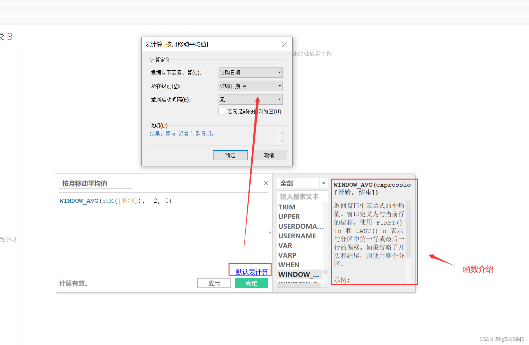Click 确定 in the 表计算 dialog
Viewport: 529px width, 345px height.
point(230,155)
